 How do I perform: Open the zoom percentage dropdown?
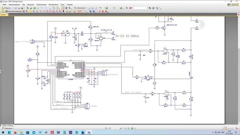(x=104, y=8)
